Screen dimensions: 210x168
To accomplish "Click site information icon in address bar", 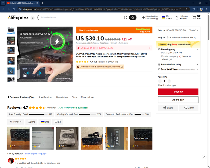I will pyautogui.click(x=20, y=9).
